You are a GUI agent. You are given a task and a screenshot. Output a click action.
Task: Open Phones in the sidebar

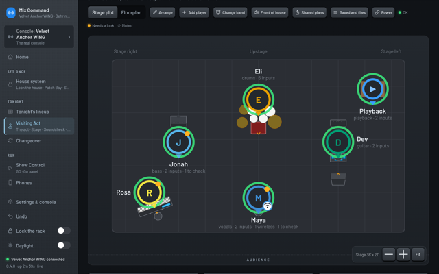click(39, 183)
